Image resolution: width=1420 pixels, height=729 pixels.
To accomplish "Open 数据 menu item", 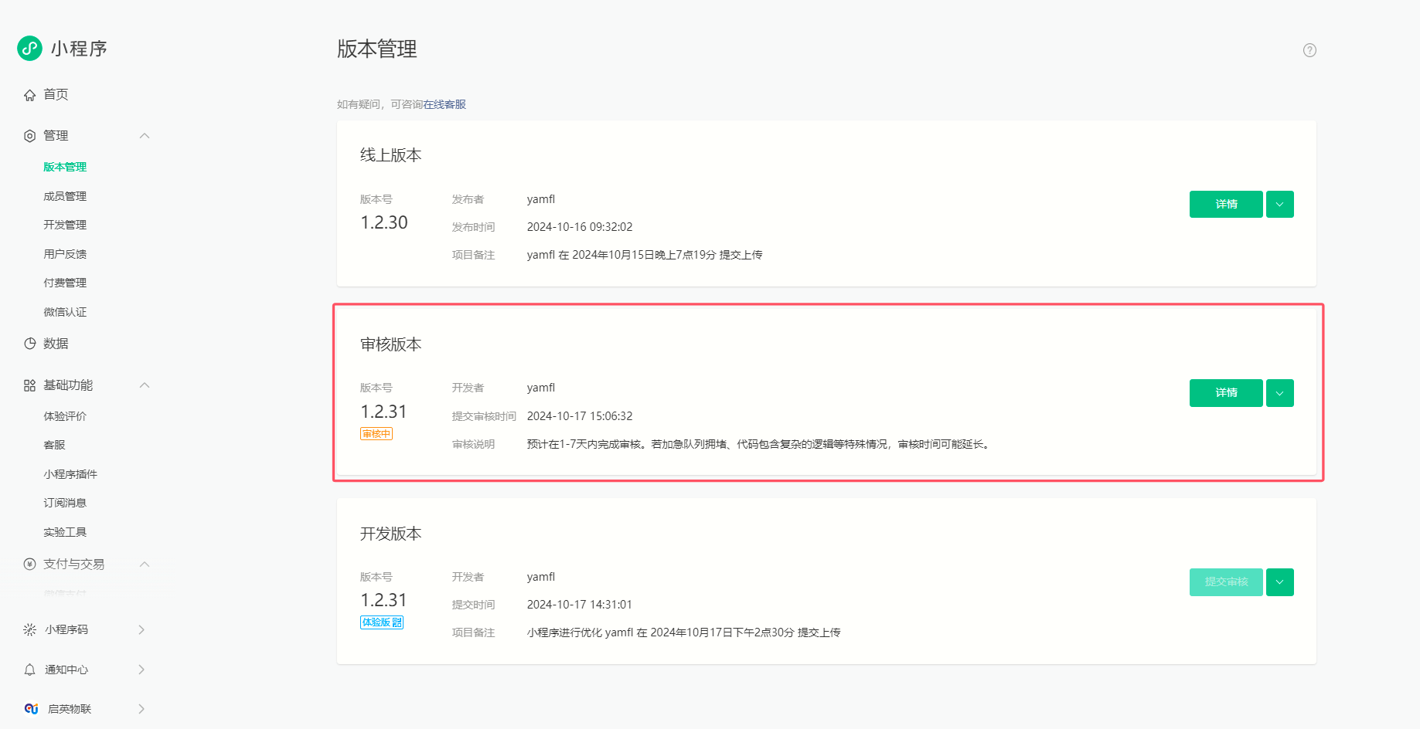I will [56, 344].
